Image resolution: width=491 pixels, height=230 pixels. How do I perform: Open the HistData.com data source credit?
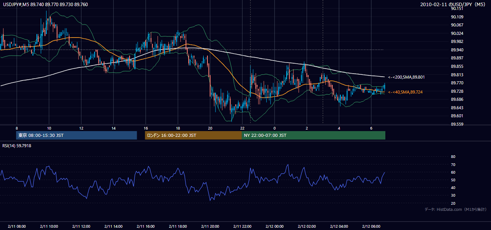tap(456, 209)
